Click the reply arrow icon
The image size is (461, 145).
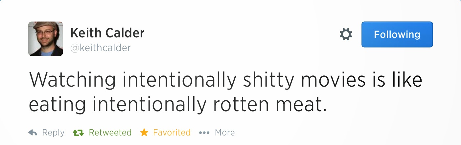click(33, 133)
